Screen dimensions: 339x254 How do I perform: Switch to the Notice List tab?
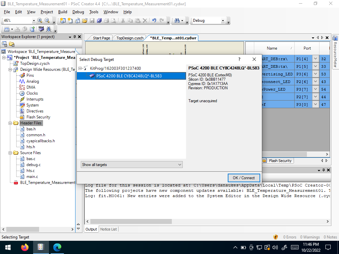click(108, 229)
